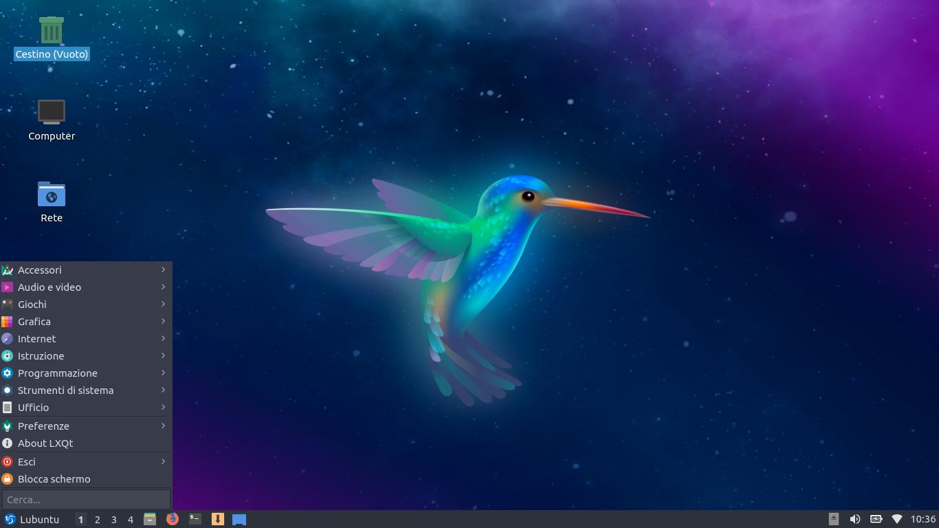Image resolution: width=939 pixels, height=528 pixels.
Task: Open the Cestino (Vuoto) desktop icon
Action: tap(51, 31)
